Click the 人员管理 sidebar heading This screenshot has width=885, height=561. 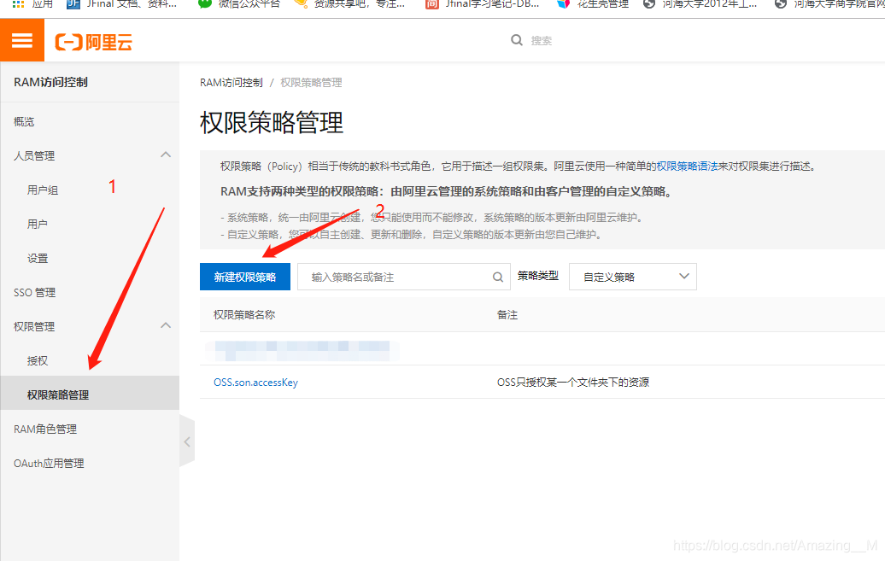[x=34, y=155]
